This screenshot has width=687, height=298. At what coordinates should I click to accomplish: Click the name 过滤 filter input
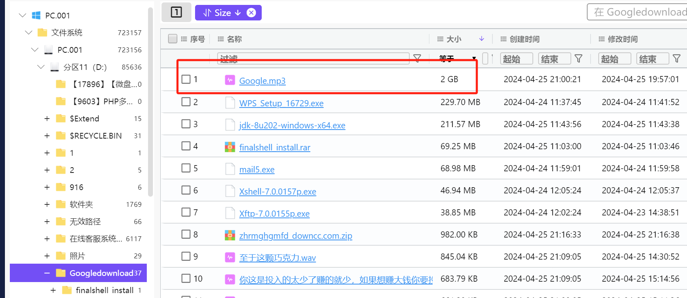tap(313, 58)
